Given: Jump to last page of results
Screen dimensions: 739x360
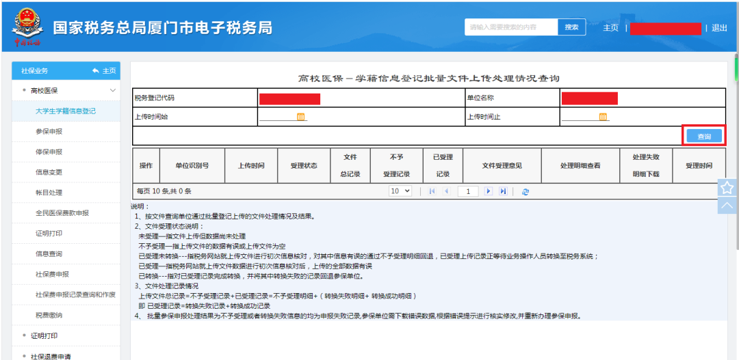Looking at the screenshot, I should pyautogui.click(x=503, y=191).
